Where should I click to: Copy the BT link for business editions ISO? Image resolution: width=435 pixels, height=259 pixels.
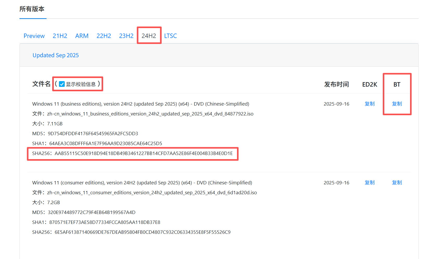(x=397, y=104)
